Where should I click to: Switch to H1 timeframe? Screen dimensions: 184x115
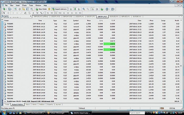tap(64, 13)
